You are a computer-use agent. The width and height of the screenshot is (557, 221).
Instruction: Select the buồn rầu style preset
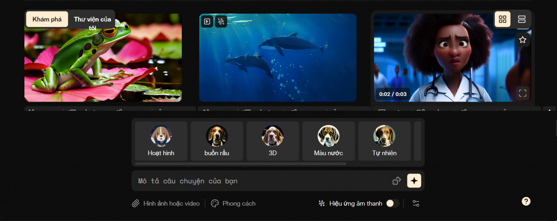point(217,141)
